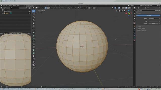Toggle camera view in viewport
Screen dimensions: 161x90
(119, 11)
